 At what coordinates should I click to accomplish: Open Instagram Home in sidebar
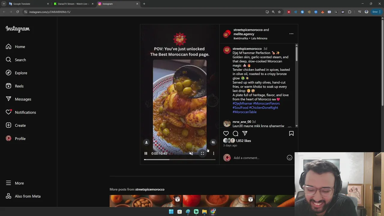[15, 46]
